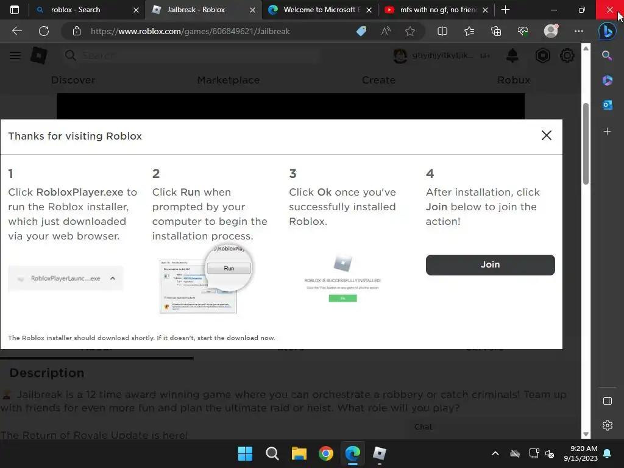Open Browser essentials heart icon
624x468 pixels.
[523, 31]
